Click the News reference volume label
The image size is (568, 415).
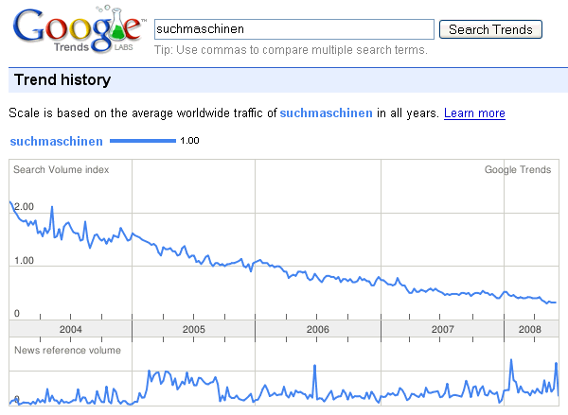pyautogui.click(x=67, y=351)
